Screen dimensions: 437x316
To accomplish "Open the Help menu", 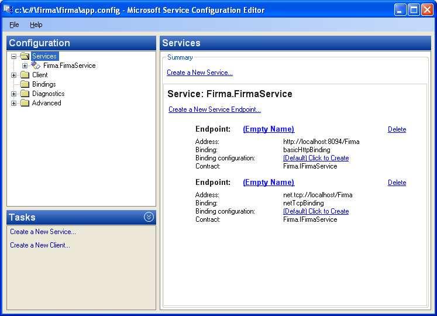I will 36,25.
